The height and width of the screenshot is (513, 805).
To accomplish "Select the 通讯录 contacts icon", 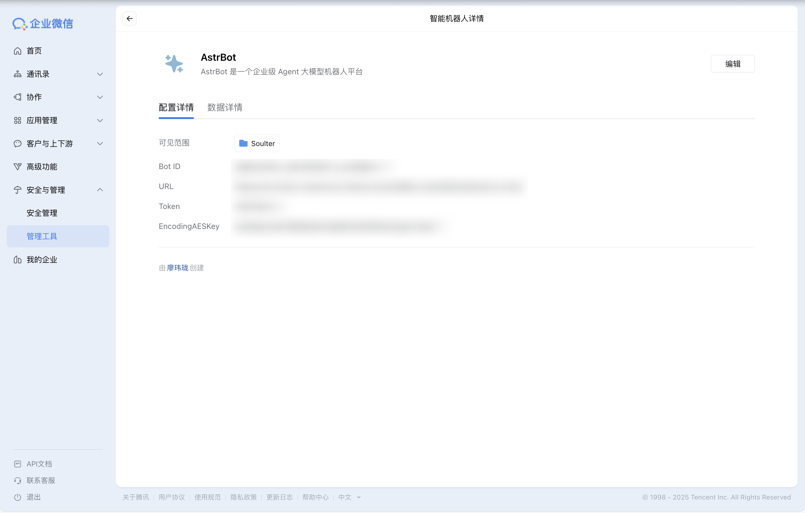I will (x=18, y=74).
